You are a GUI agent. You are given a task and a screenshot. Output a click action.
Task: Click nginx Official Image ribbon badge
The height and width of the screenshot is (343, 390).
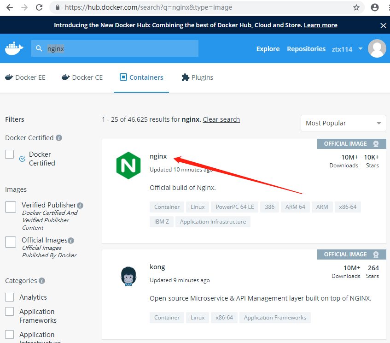[x=352, y=144]
